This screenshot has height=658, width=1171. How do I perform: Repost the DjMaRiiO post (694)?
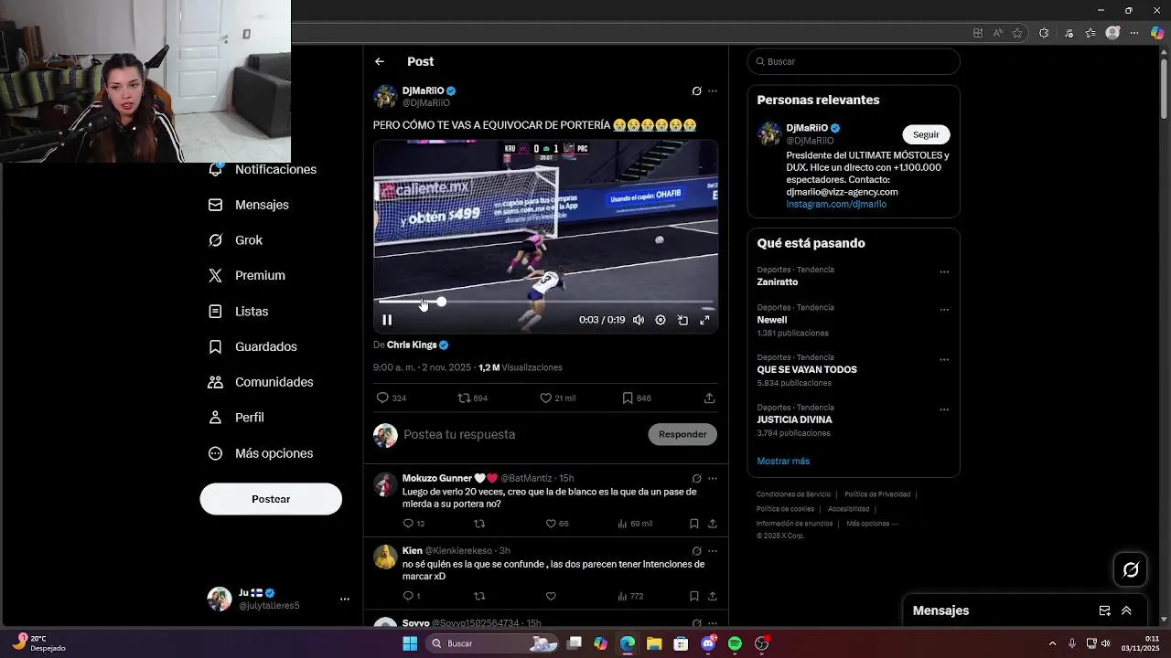[x=464, y=398]
